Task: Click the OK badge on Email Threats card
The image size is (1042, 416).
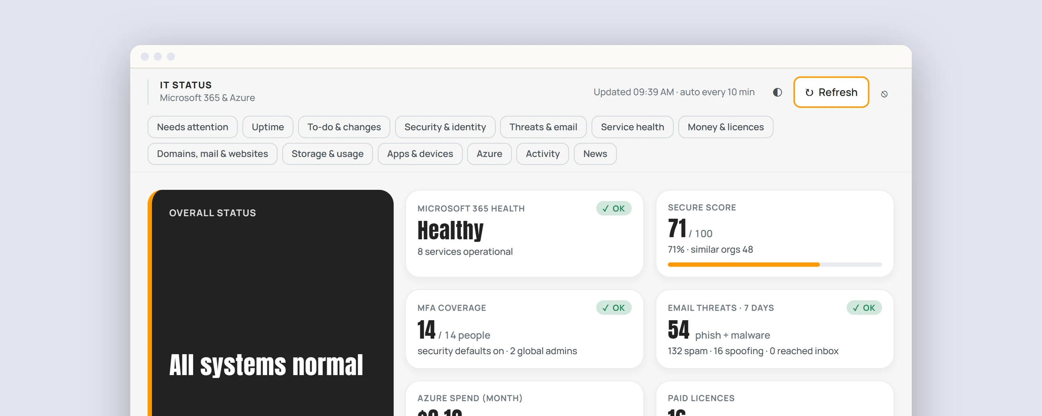Action: point(864,308)
